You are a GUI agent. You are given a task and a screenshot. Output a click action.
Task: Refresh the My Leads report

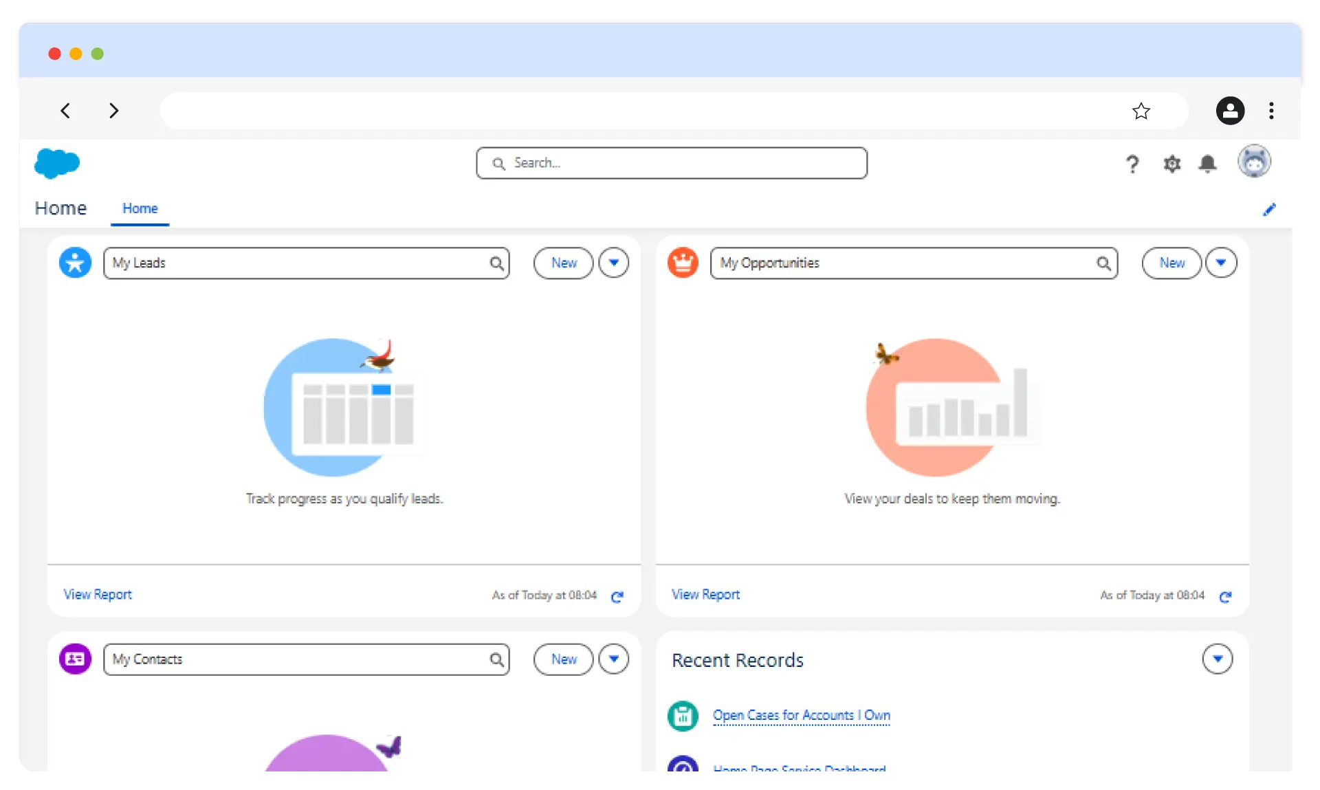tap(617, 596)
